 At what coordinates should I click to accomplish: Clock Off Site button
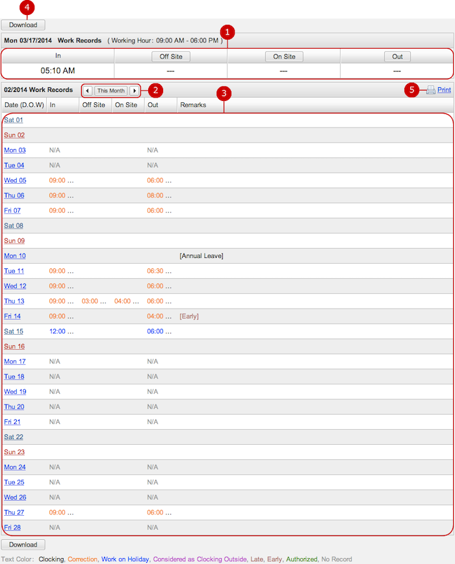[x=171, y=57]
